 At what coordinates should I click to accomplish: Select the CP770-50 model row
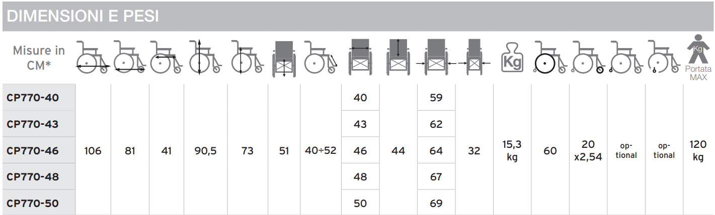pos(33,203)
